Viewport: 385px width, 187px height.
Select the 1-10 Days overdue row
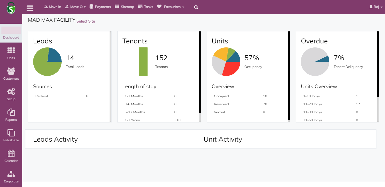[336, 96]
